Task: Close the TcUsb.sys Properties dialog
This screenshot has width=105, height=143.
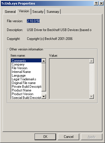Action: pyautogui.click(x=101, y=3)
